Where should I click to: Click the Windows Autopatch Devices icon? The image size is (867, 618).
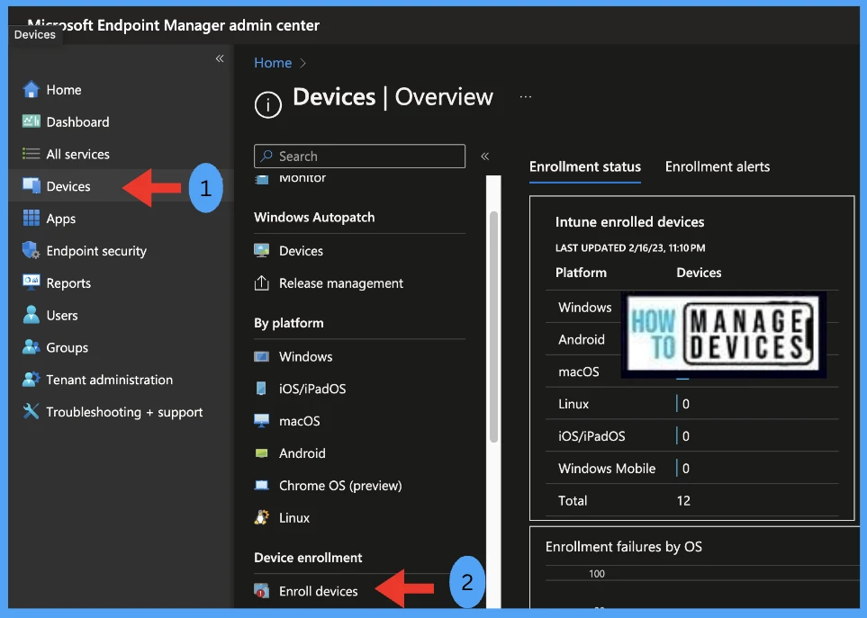tap(261, 251)
